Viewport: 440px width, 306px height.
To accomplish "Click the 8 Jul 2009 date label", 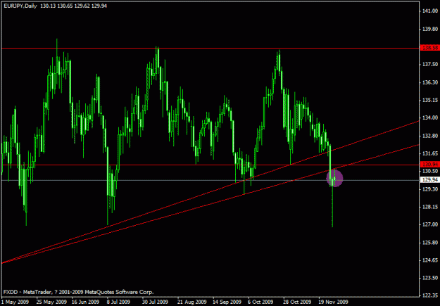I will click(118, 302).
